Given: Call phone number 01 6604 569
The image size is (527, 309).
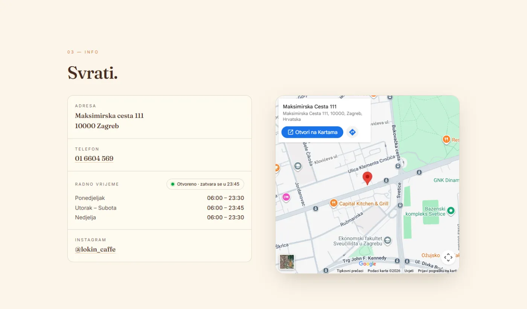Looking at the screenshot, I should pyautogui.click(x=94, y=158).
